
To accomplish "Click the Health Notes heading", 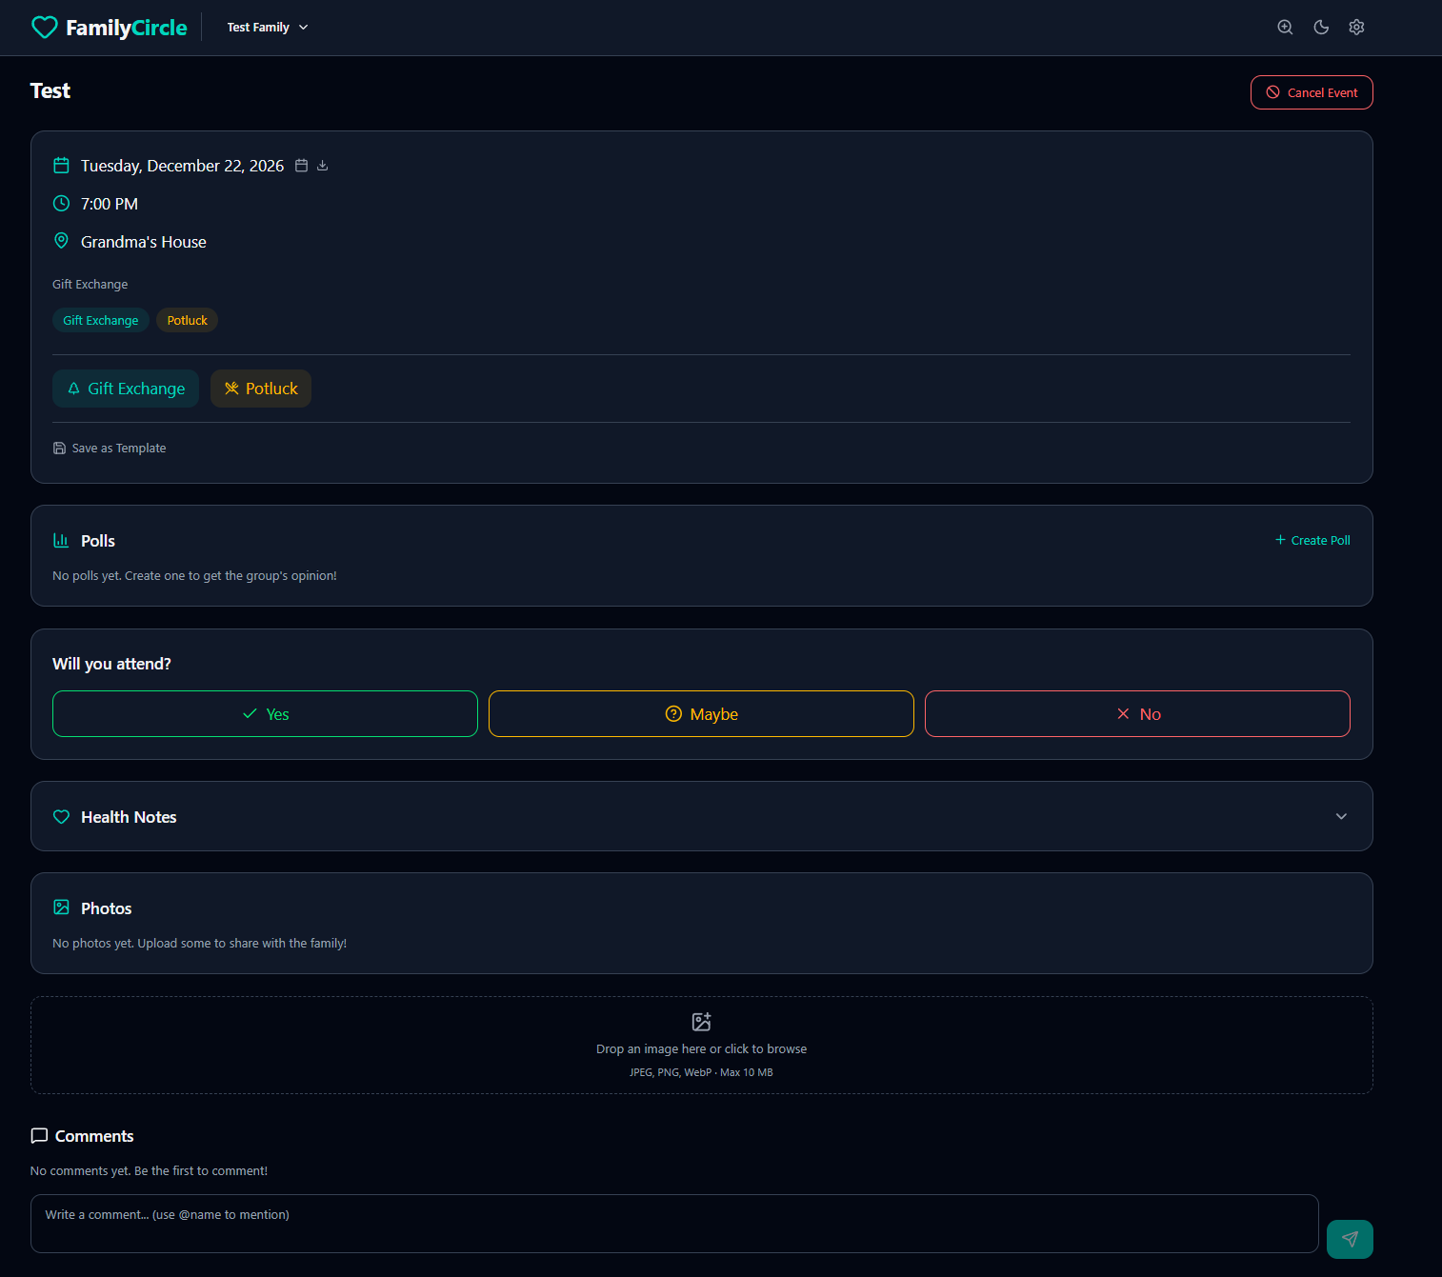I will 129,817.
